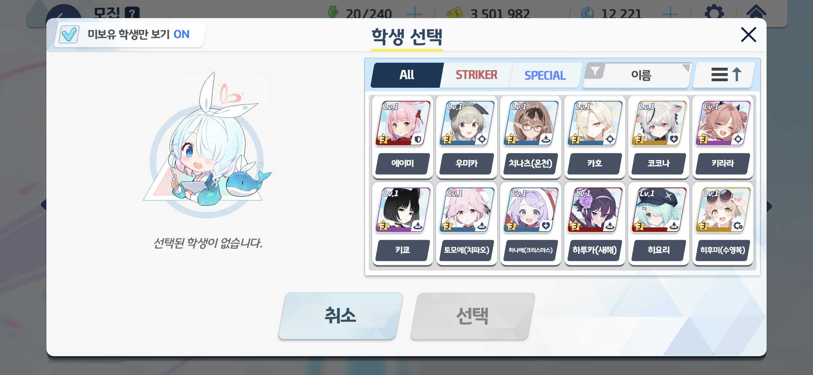Pick the 치나츠(온천) student portrait
This screenshot has height=375, width=813.
pos(531,123)
